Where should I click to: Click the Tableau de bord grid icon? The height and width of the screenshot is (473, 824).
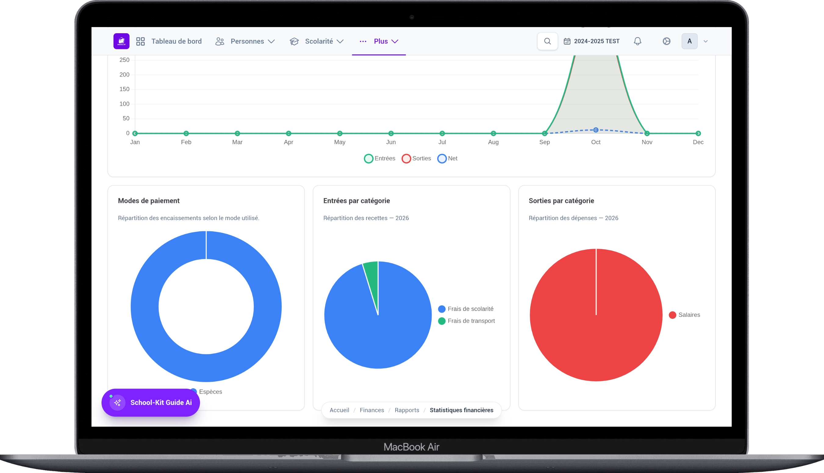tap(140, 41)
